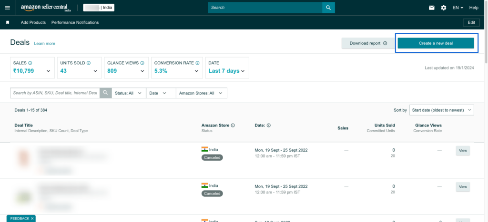
Task: Click the Learn more link beside Deals
Action: pyautogui.click(x=44, y=43)
